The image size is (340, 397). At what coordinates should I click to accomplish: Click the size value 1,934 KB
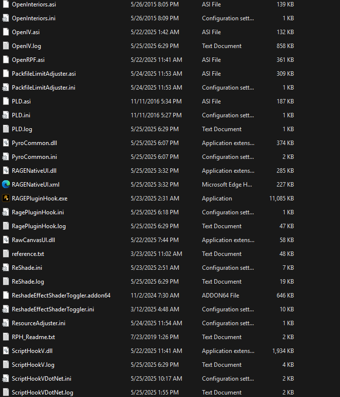[283, 351]
